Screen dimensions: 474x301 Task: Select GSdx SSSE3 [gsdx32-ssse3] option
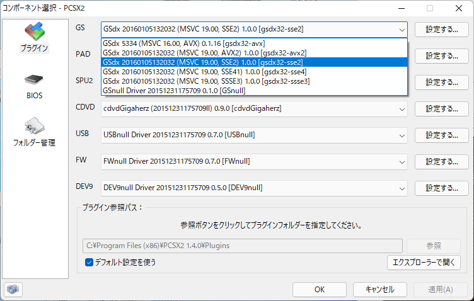point(254,81)
